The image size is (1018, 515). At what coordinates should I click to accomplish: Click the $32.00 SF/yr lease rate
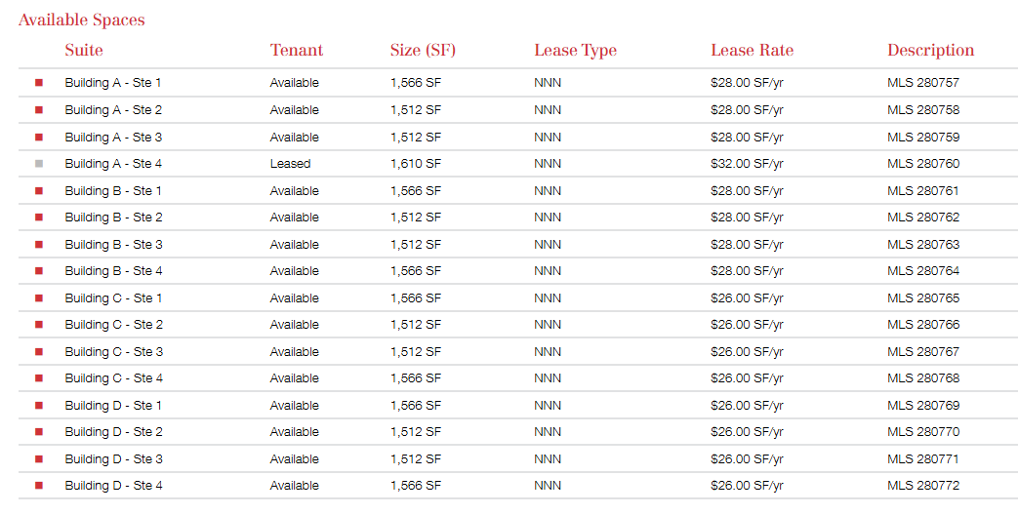click(x=747, y=164)
